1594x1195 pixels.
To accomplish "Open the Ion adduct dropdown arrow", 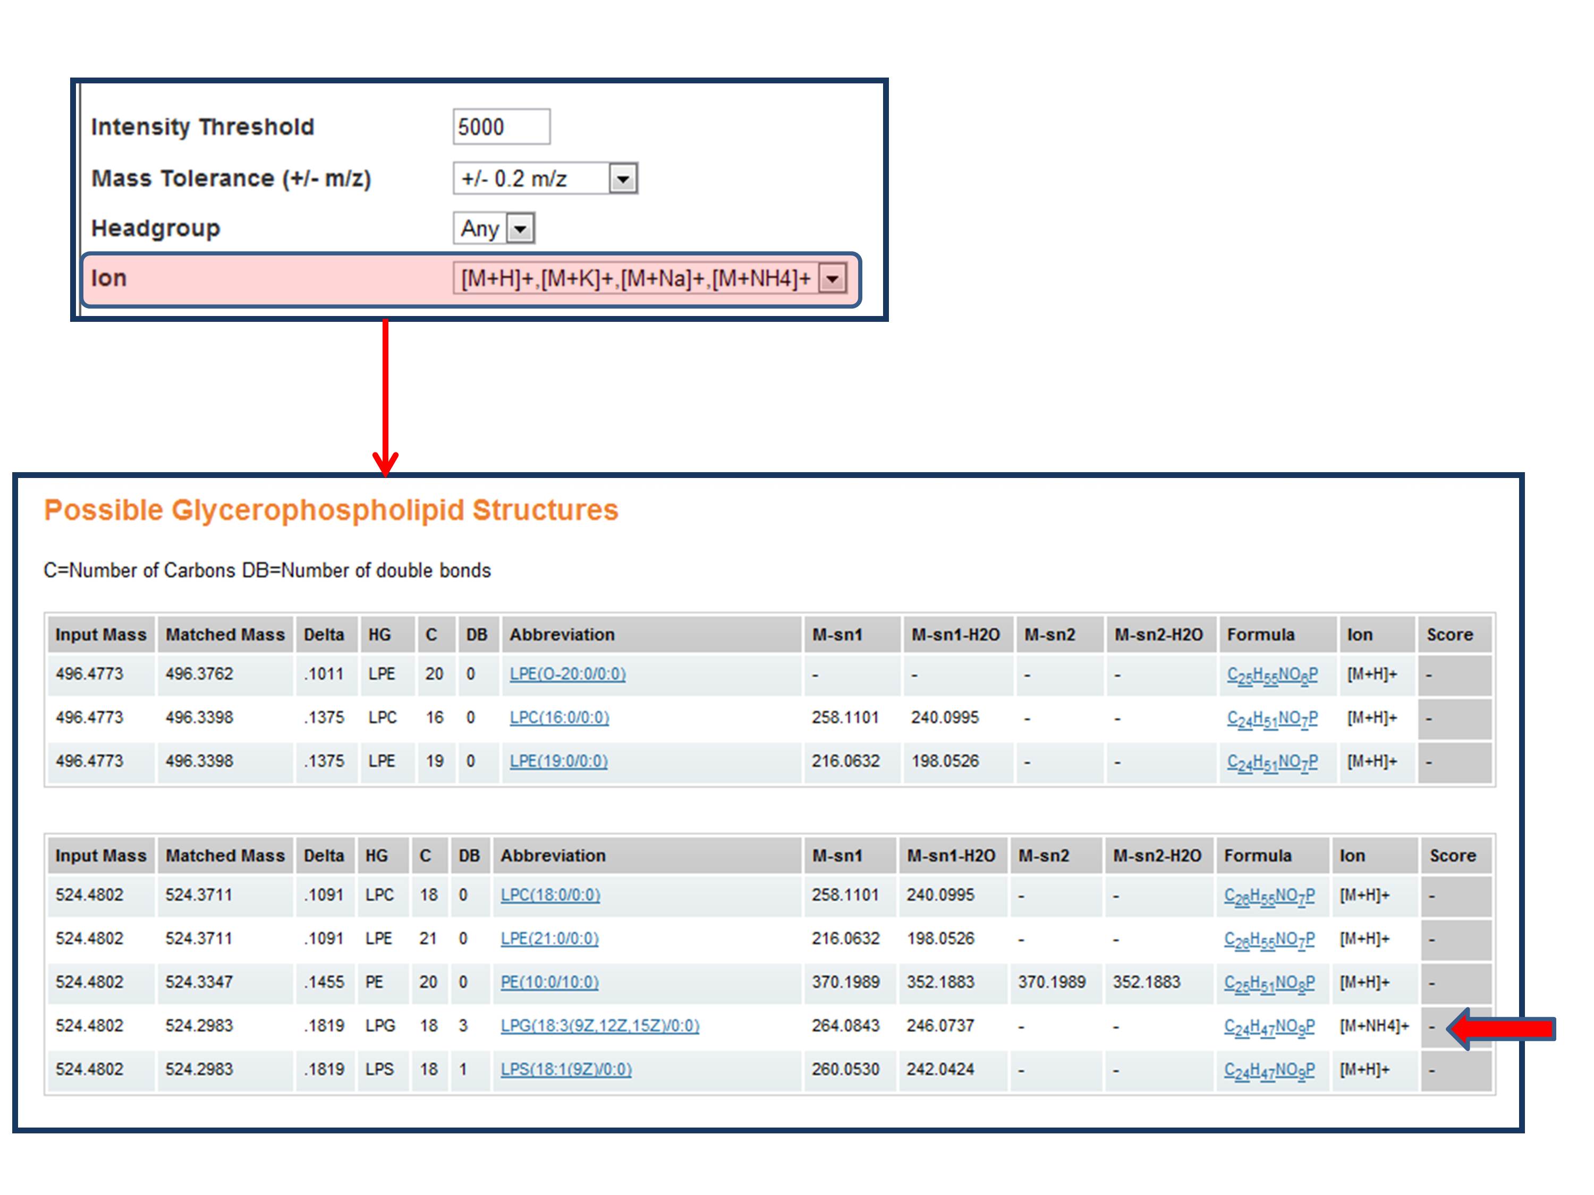I will point(832,279).
